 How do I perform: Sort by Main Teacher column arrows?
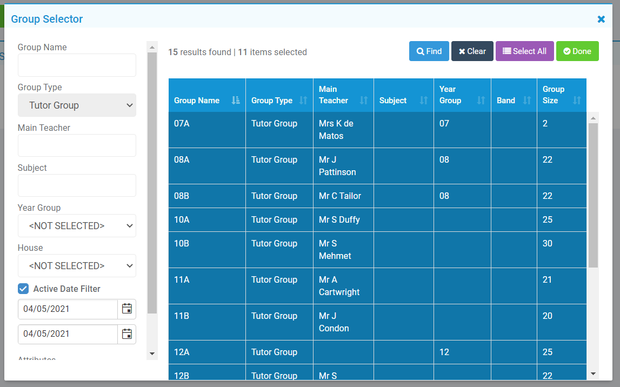click(364, 101)
